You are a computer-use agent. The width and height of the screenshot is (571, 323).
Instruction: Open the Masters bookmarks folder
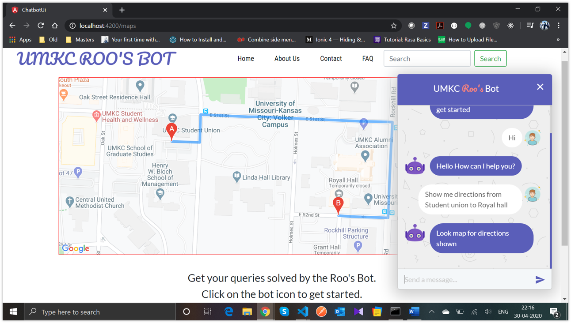click(x=80, y=40)
